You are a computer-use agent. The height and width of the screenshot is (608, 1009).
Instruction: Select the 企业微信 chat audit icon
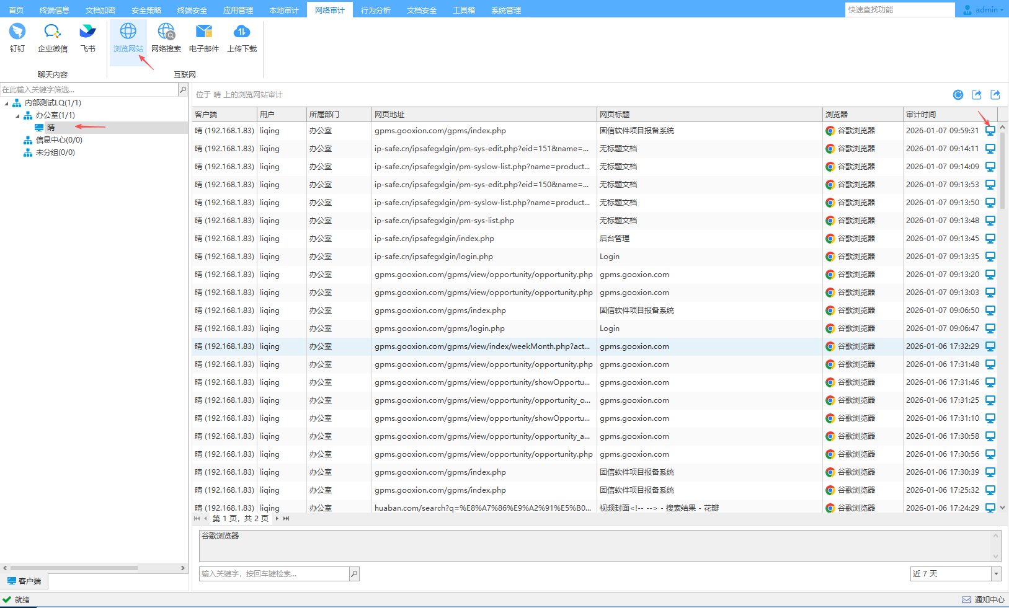(52, 37)
